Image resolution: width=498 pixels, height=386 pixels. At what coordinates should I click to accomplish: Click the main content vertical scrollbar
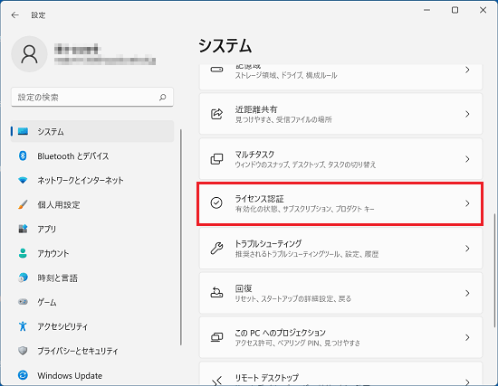point(494,270)
